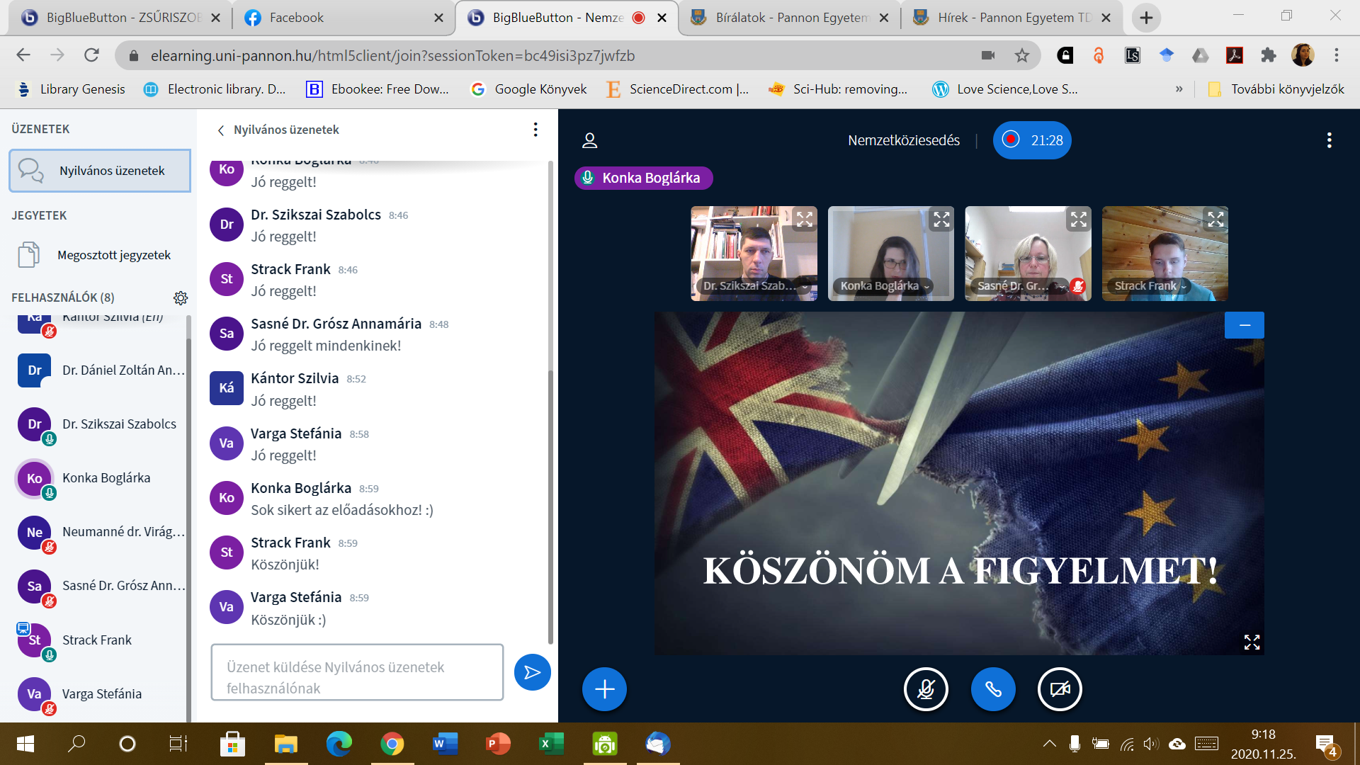Open the meeting options three-dot menu
The width and height of the screenshot is (1360, 765).
click(1329, 140)
